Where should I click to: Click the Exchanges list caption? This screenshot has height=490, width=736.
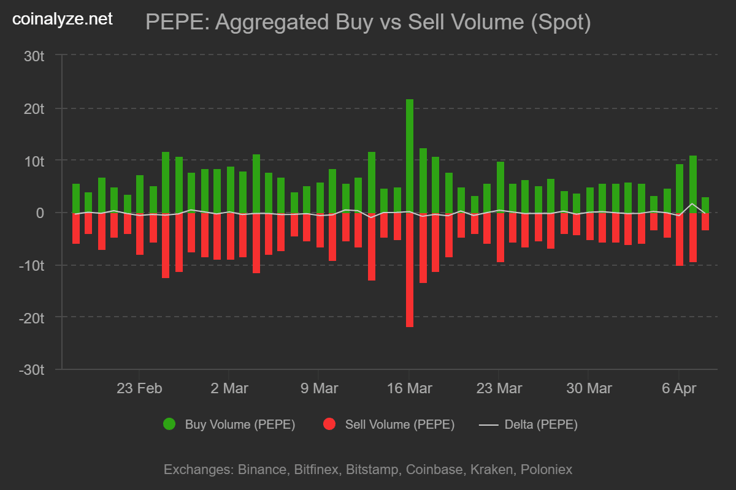pyautogui.click(x=368, y=470)
